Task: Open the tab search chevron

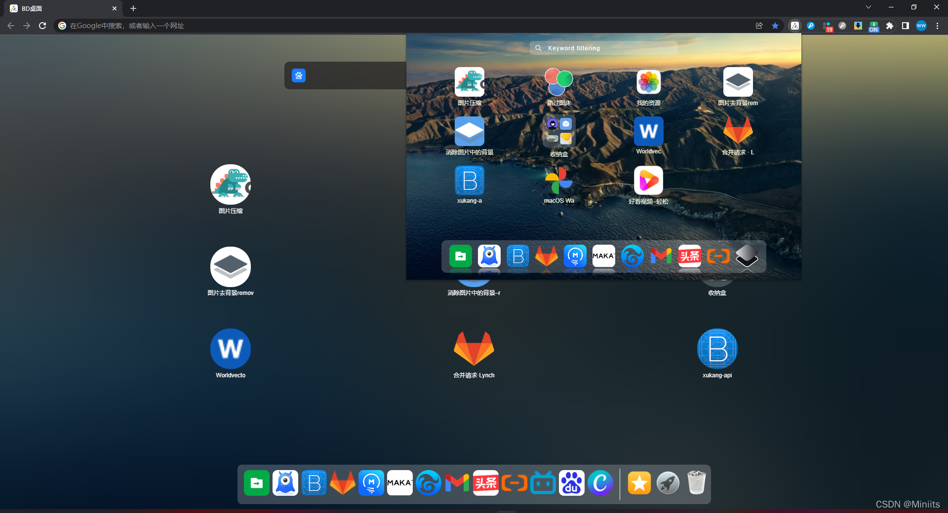Action: (869, 7)
